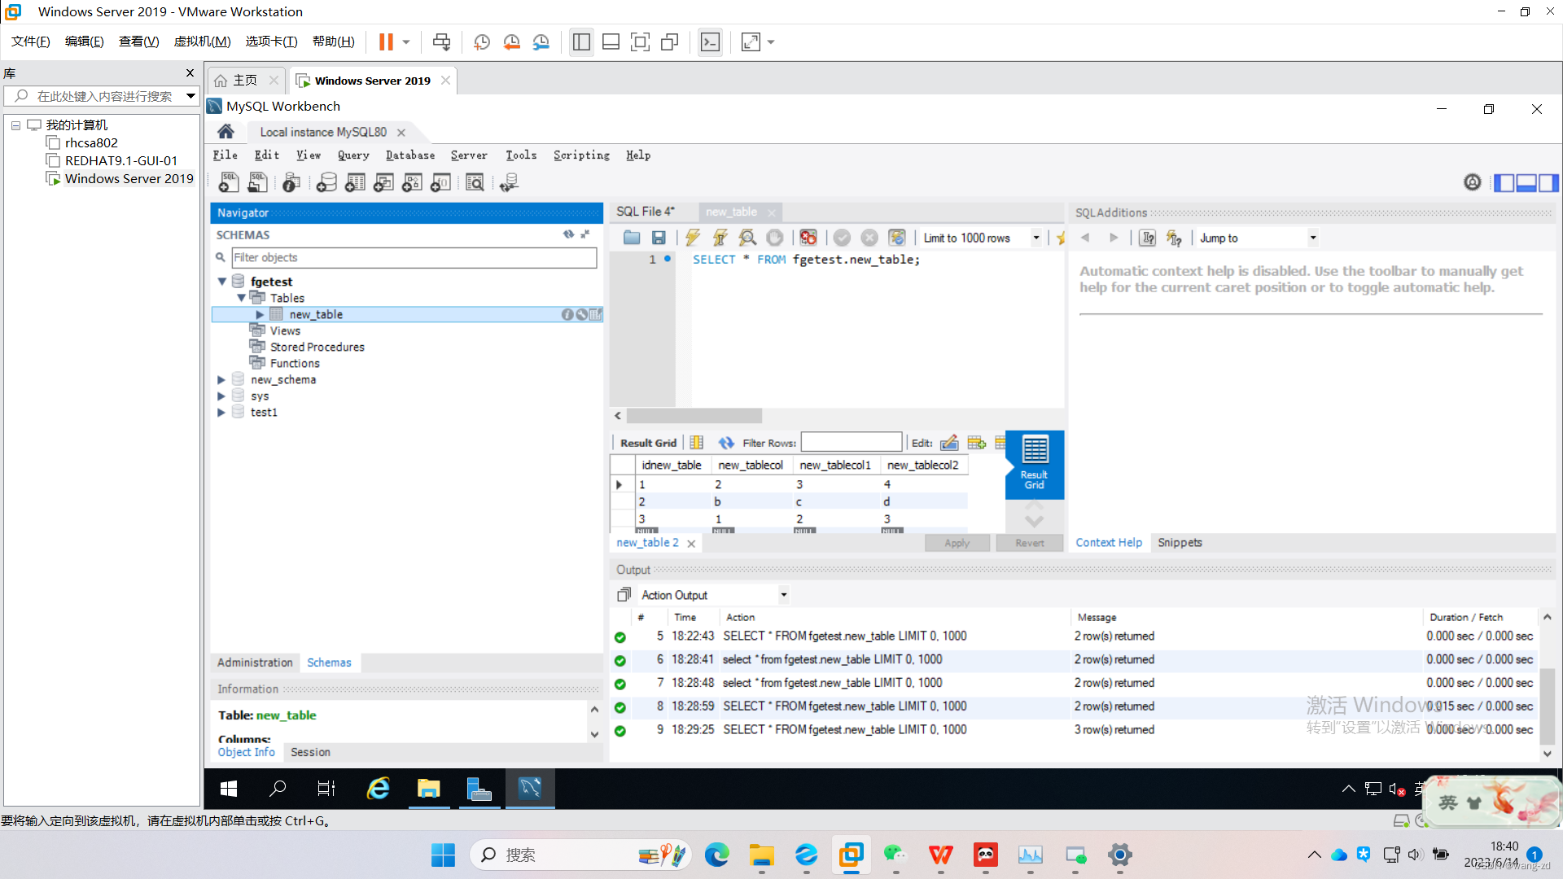Collapse the fgetest schema in Navigator
1563x879 pixels.
(x=221, y=281)
